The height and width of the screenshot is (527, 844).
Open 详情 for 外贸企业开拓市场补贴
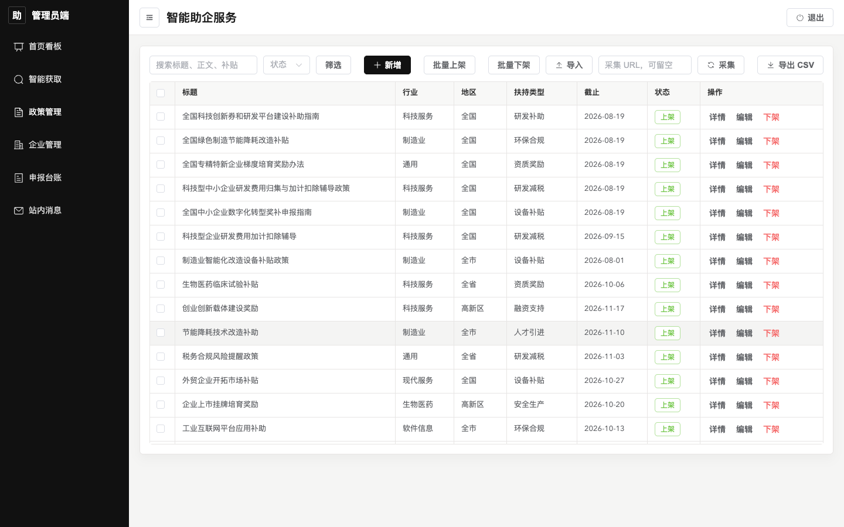(717, 381)
